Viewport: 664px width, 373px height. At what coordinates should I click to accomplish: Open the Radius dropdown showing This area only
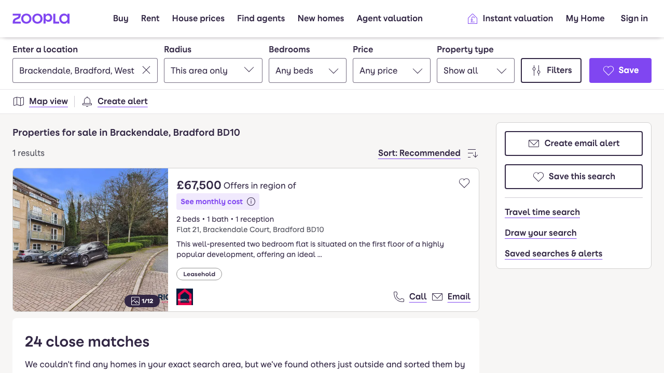coord(213,70)
